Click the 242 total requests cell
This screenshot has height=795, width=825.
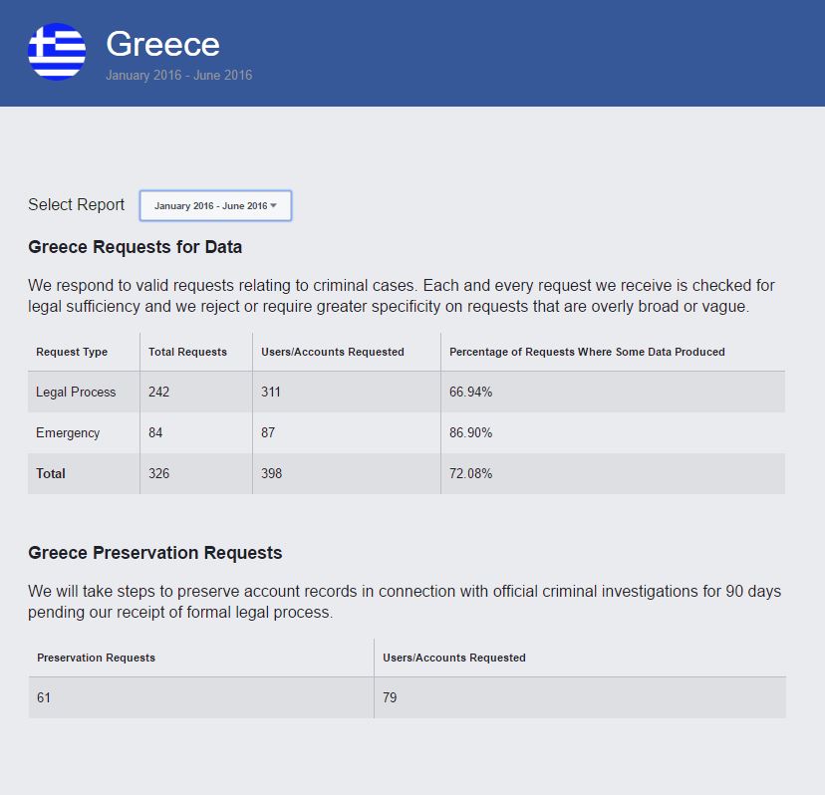tap(159, 393)
